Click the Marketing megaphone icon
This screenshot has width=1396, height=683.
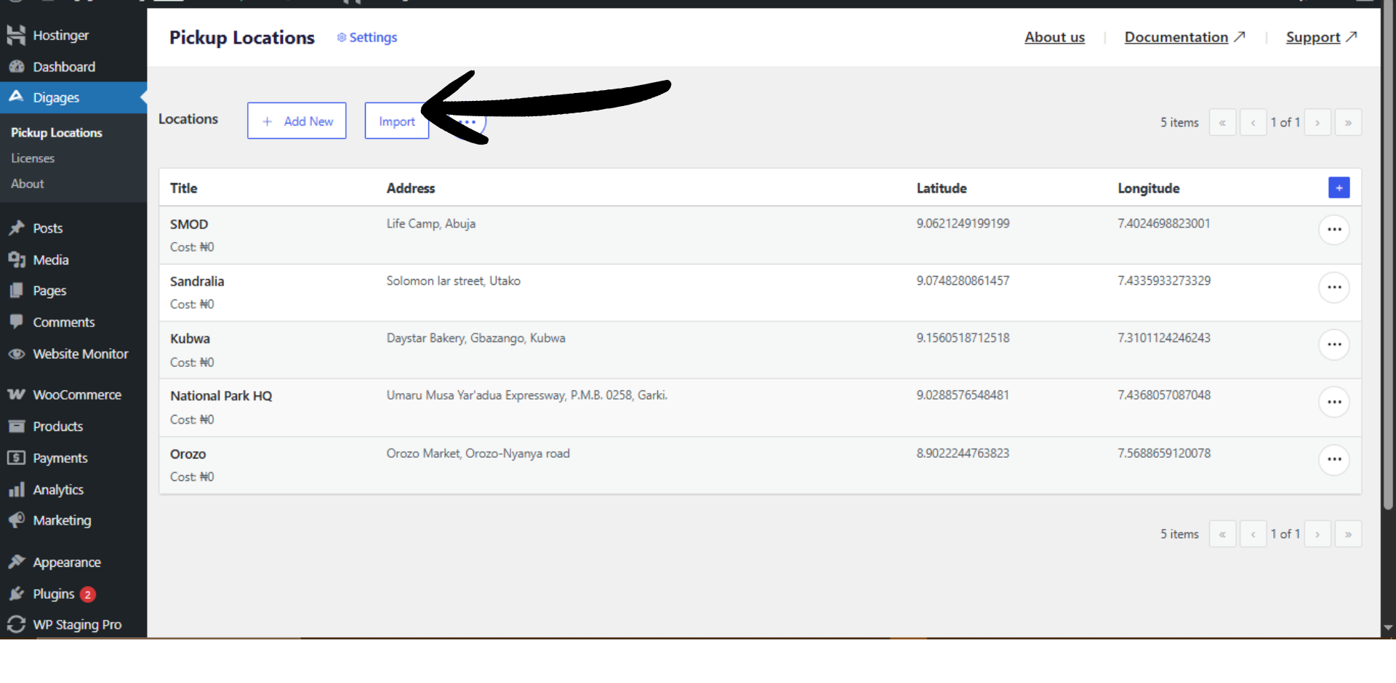(16, 520)
